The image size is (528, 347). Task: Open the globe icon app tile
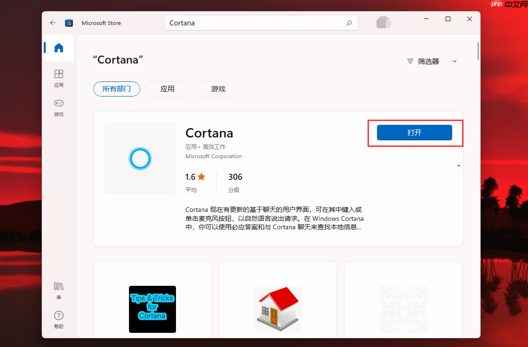coord(403,309)
